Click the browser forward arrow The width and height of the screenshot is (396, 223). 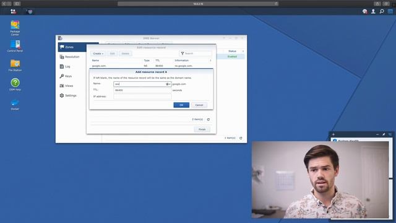(9, 4)
